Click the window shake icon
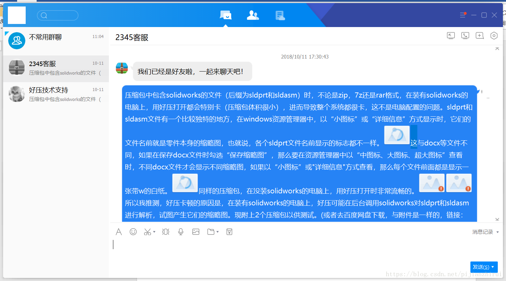 pyautogui.click(x=166, y=232)
